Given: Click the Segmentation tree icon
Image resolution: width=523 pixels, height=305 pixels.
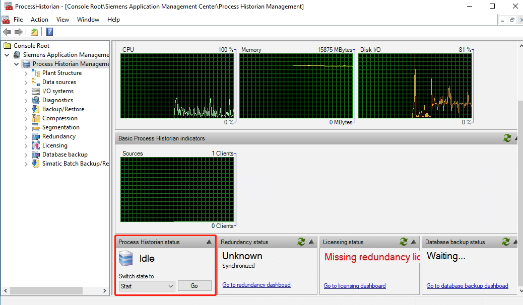Looking at the screenshot, I should point(36,127).
